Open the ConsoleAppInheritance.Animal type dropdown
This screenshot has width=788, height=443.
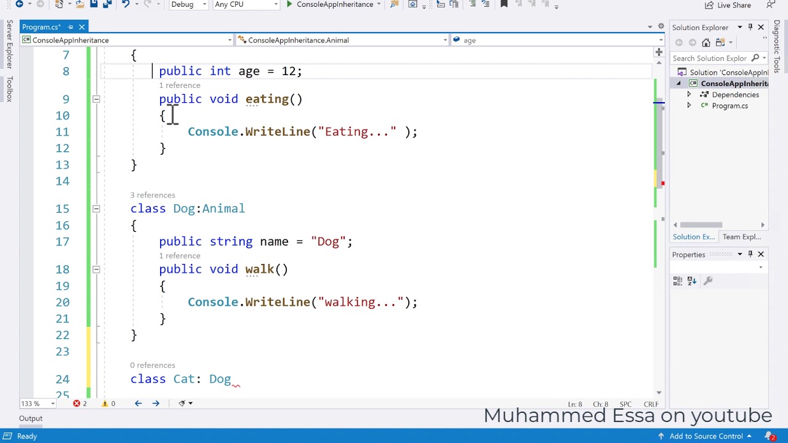click(x=342, y=40)
